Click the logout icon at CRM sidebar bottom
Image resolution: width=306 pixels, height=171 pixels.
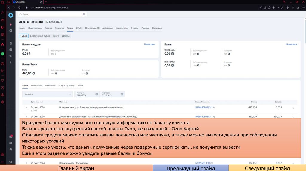pyautogui.click(x=11, y=162)
